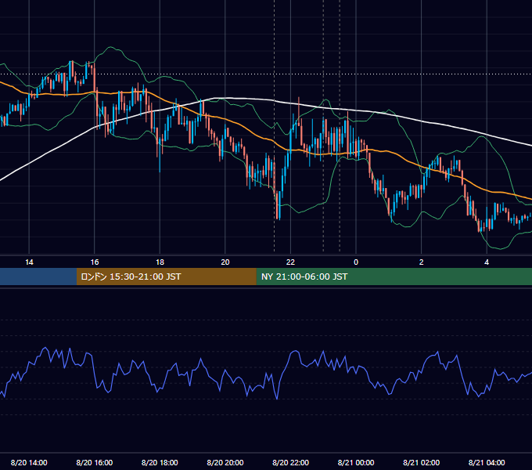
Task: Click the hour label 16 on price chart axis
Action: pyautogui.click(x=95, y=262)
